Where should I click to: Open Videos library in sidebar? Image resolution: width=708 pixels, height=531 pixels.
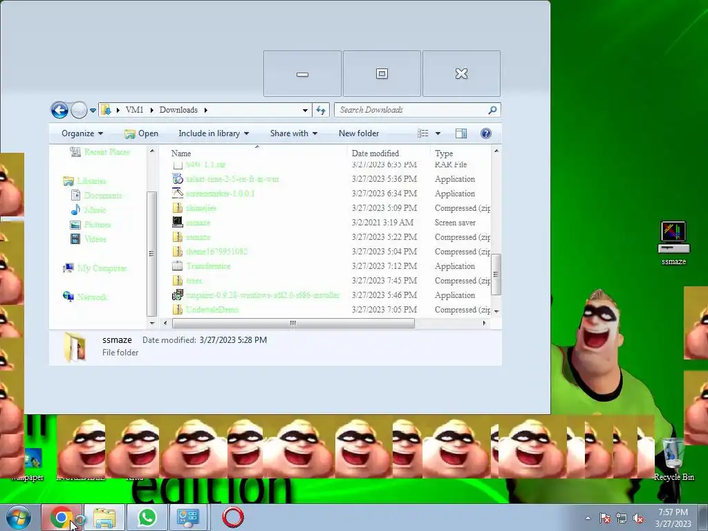(89, 239)
